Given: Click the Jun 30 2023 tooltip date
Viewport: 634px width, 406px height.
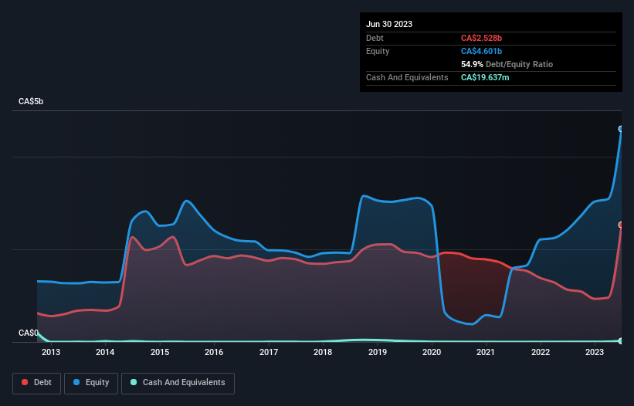Looking at the screenshot, I should (x=389, y=24).
